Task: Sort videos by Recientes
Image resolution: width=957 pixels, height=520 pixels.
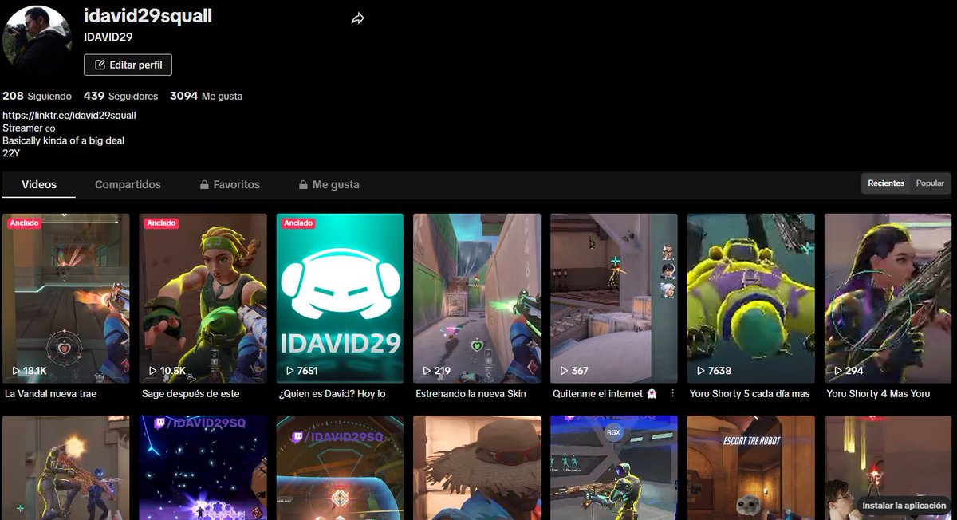Action: click(x=886, y=183)
